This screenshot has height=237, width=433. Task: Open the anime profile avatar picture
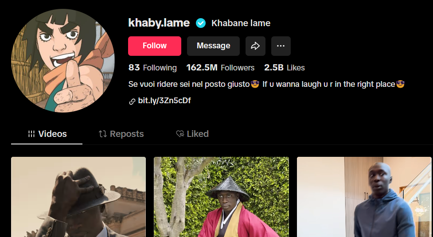pyautogui.click(x=62, y=61)
